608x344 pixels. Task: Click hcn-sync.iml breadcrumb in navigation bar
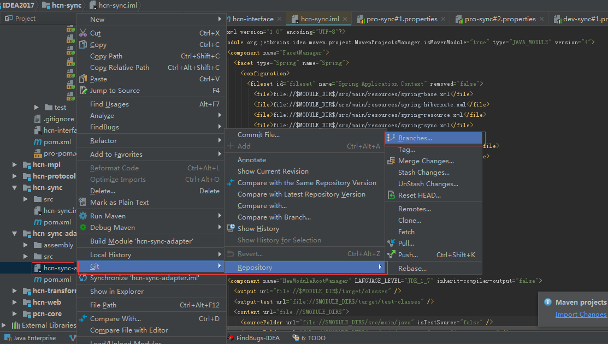(x=113, y=5)
